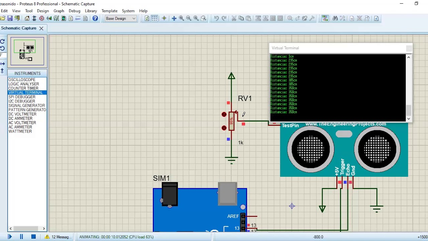Zoom to view the entire sheet

(x=196, y=18)
